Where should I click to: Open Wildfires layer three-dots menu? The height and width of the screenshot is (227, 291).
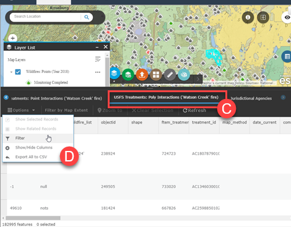98,72
